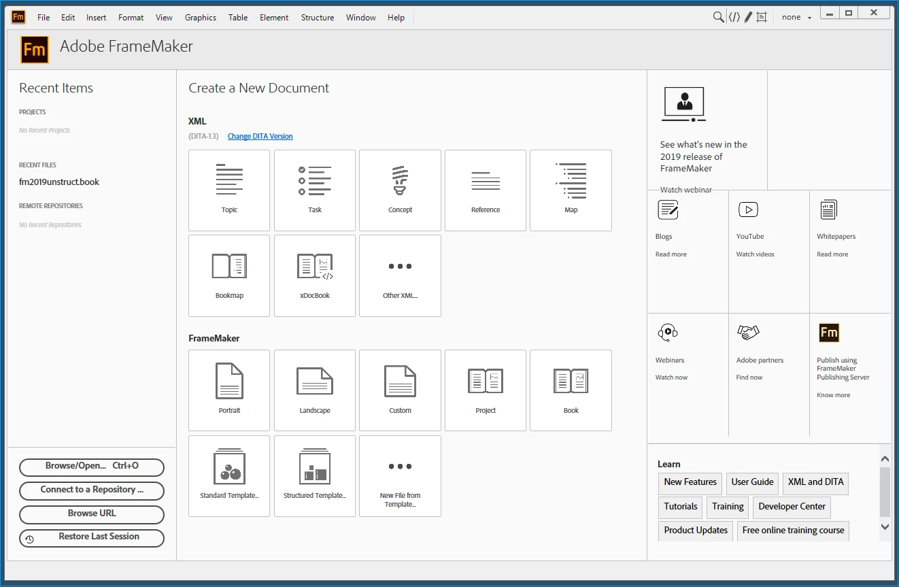
Task: Create a new FrameMaker Book
Action: (x=571, y=390)
